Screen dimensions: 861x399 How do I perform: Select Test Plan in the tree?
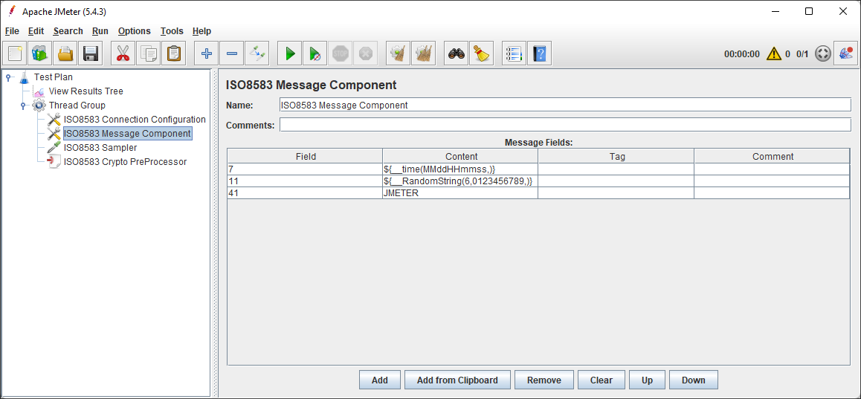54,77
